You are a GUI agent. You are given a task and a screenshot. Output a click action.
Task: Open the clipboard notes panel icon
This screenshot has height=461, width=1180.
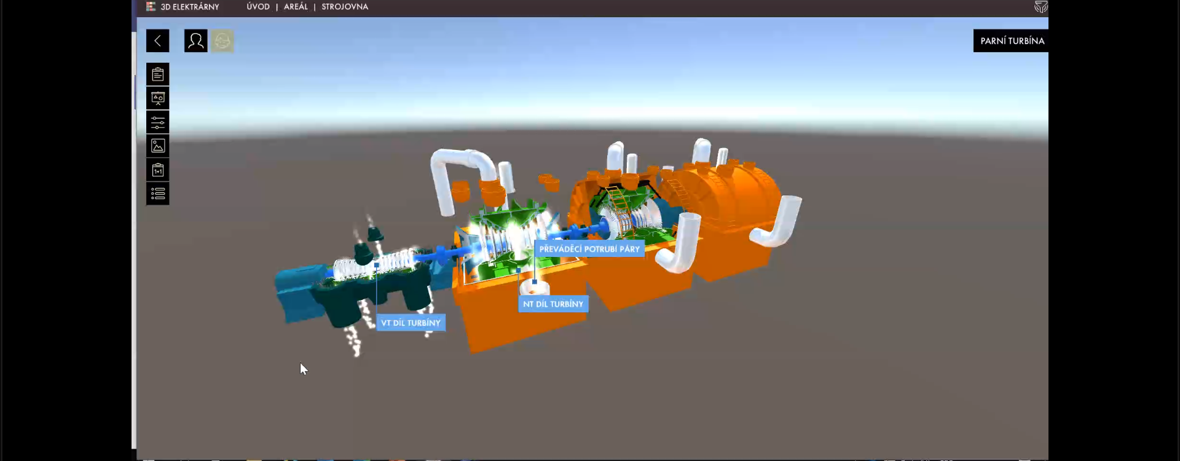click(158, 74)
